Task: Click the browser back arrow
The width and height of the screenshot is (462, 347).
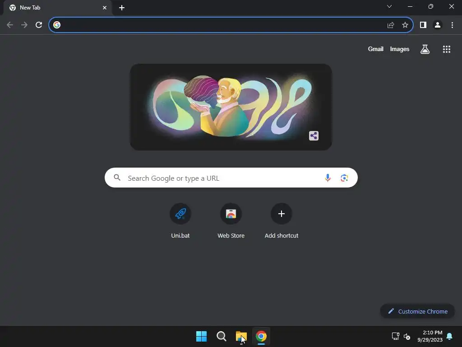Action: tap(10, 25)
